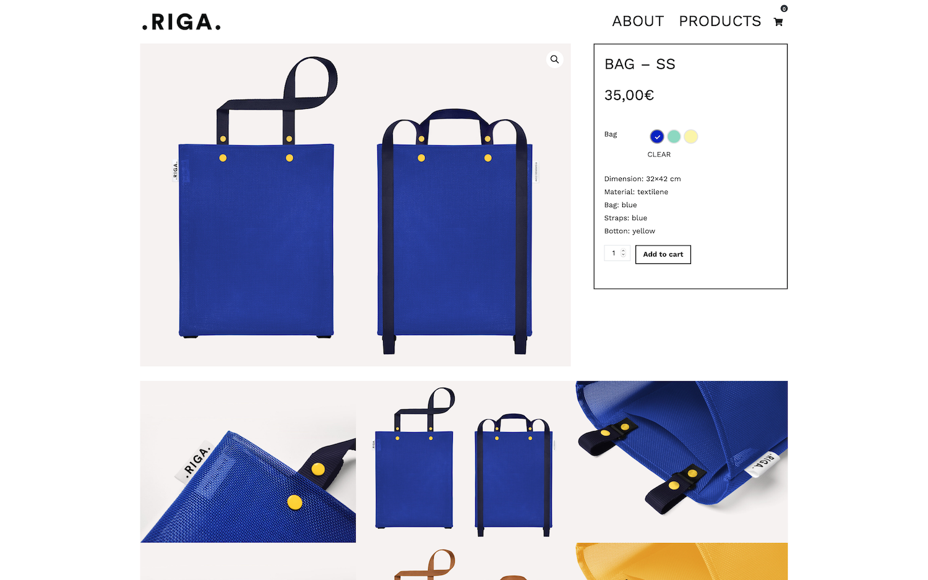Image resolution: width=928 pixels, height=580 pixels.
Task: Open the brown strap bag thumbnail
Action: tap(463, 561)
